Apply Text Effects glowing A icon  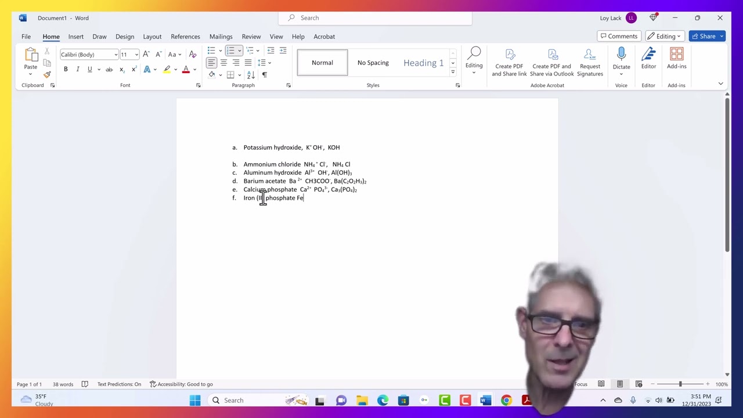tap(147, 70)
